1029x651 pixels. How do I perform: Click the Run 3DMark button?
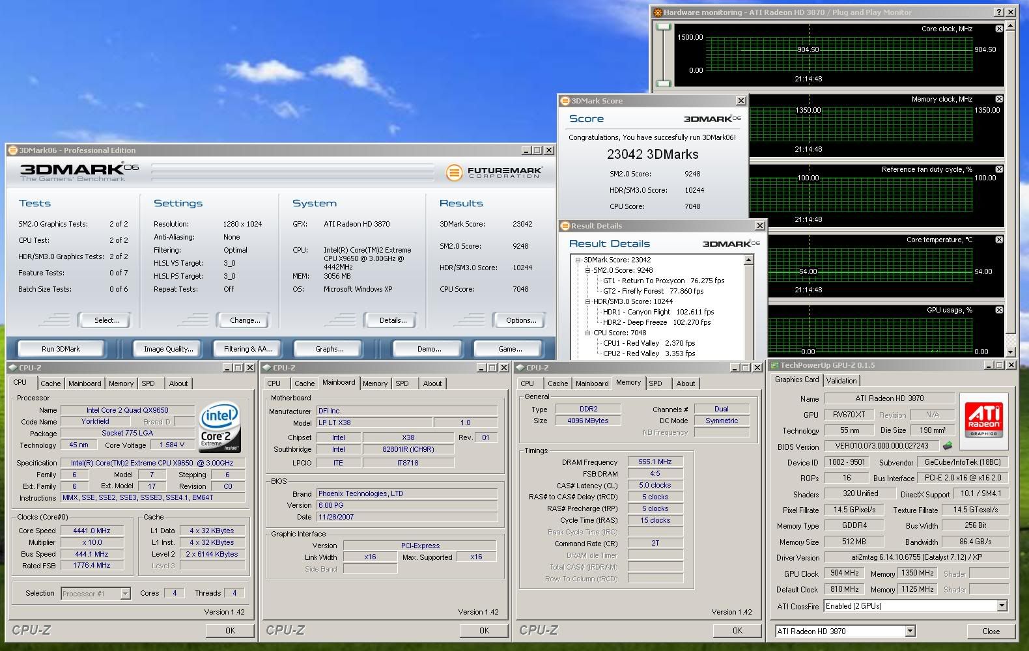[x=61, y=349]
